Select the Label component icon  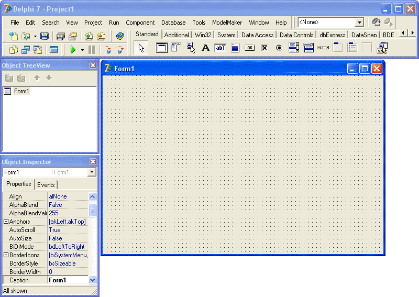[x=205, y=48]
